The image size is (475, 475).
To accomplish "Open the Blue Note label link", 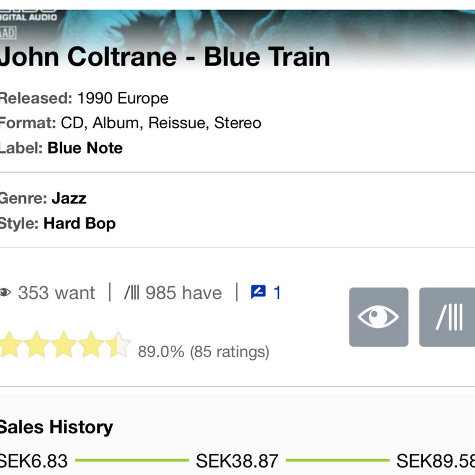I will coord(85,148).
